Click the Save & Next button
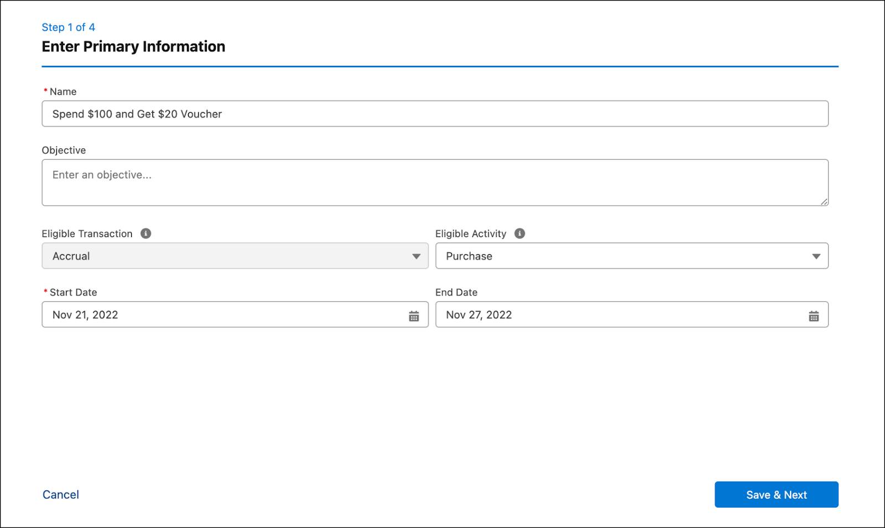This screenshot has height=528, width=885. [x=777, y=494]
